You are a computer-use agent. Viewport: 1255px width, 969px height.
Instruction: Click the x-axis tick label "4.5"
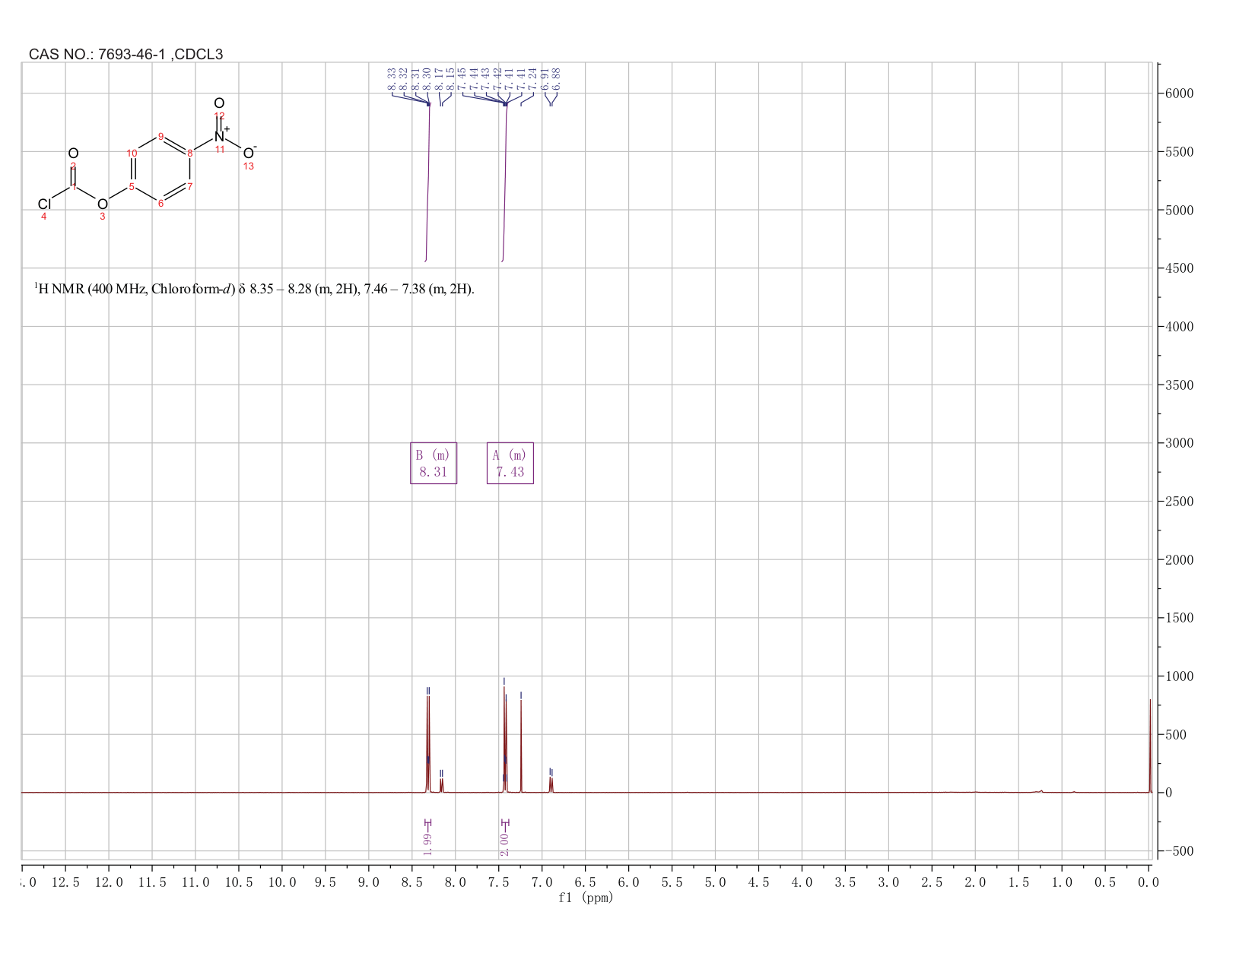pos(759,882)
